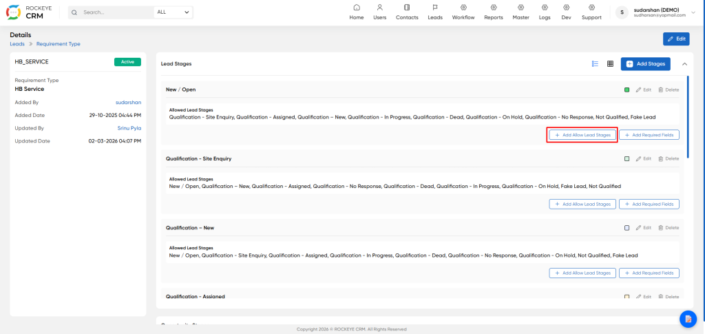Open the Support navigation item
Screen dimensions: 705x334
click(591, 12)
